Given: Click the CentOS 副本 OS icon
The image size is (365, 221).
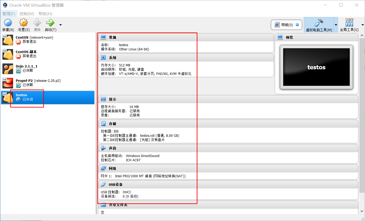Looking at the screenshot, I should pyautogui.click(x=8, y=54).
